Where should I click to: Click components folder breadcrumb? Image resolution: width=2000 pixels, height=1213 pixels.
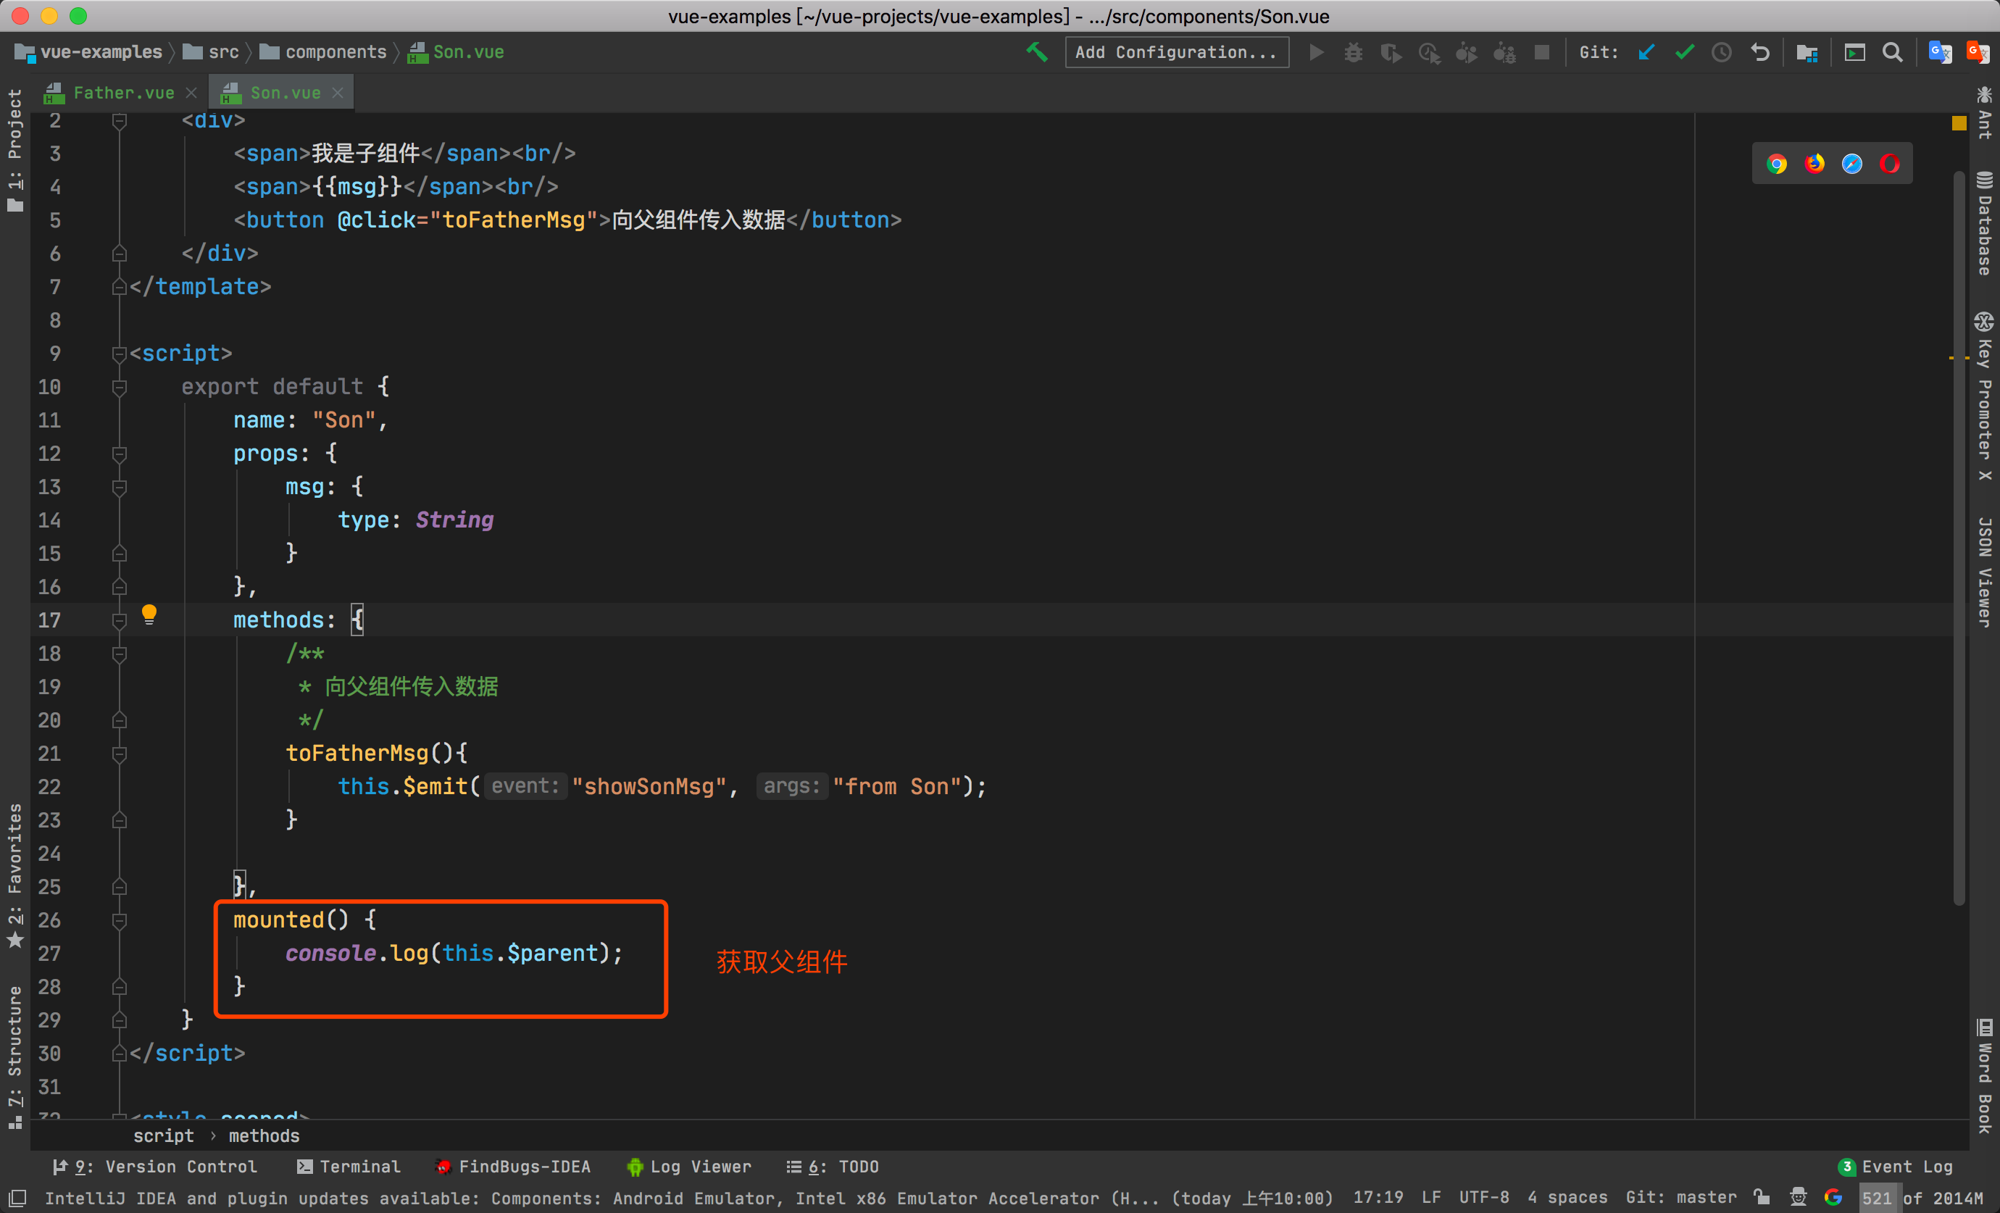coord(323,53)
